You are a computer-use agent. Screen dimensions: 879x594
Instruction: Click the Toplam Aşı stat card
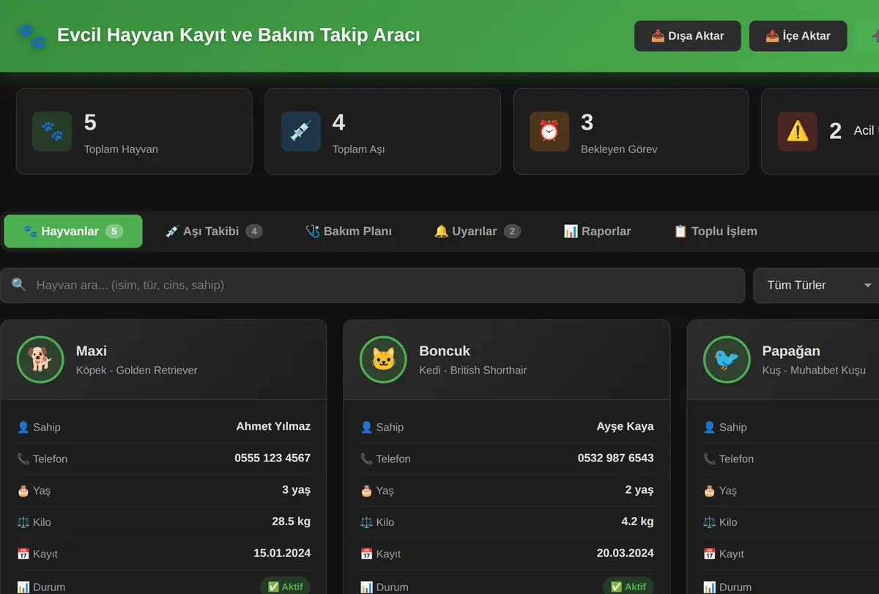(x=382, y=132)
